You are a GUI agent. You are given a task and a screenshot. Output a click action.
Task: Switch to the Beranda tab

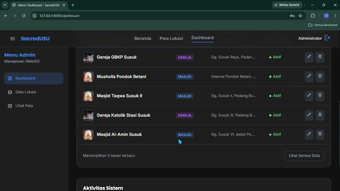click(143, 38)
